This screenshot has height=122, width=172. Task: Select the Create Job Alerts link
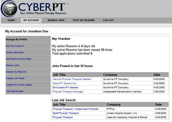(15, 78)
